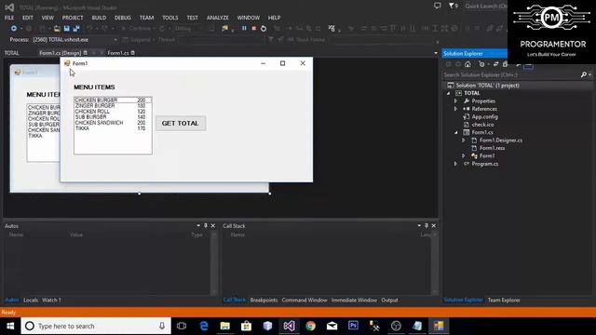The image size is (596, 335).
Task: Open the Autos panel options dropdown
Action: point(198,225)
